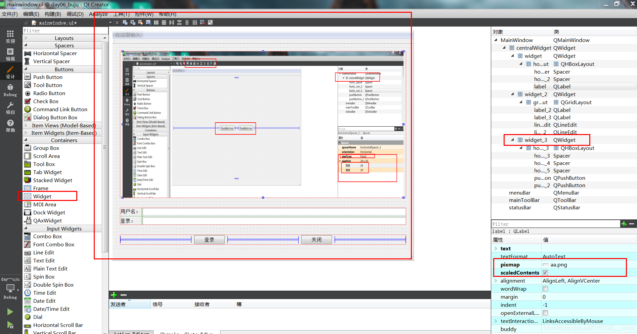Collapse the widget_2 tree node
The height and width of the screenshot is (334, 637).
tap(513, 94)
